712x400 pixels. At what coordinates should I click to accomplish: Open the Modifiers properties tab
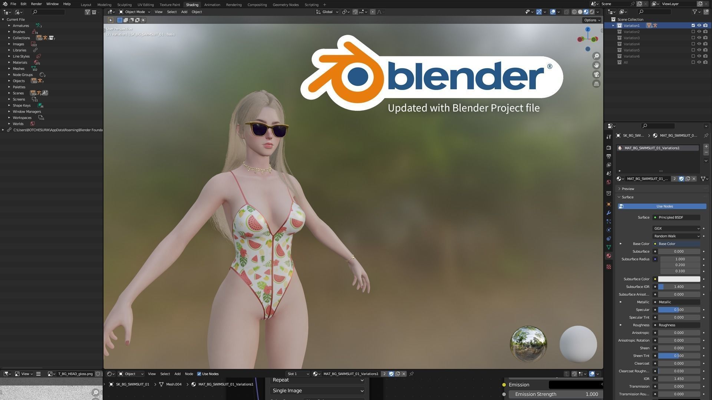tap(609, 213)
